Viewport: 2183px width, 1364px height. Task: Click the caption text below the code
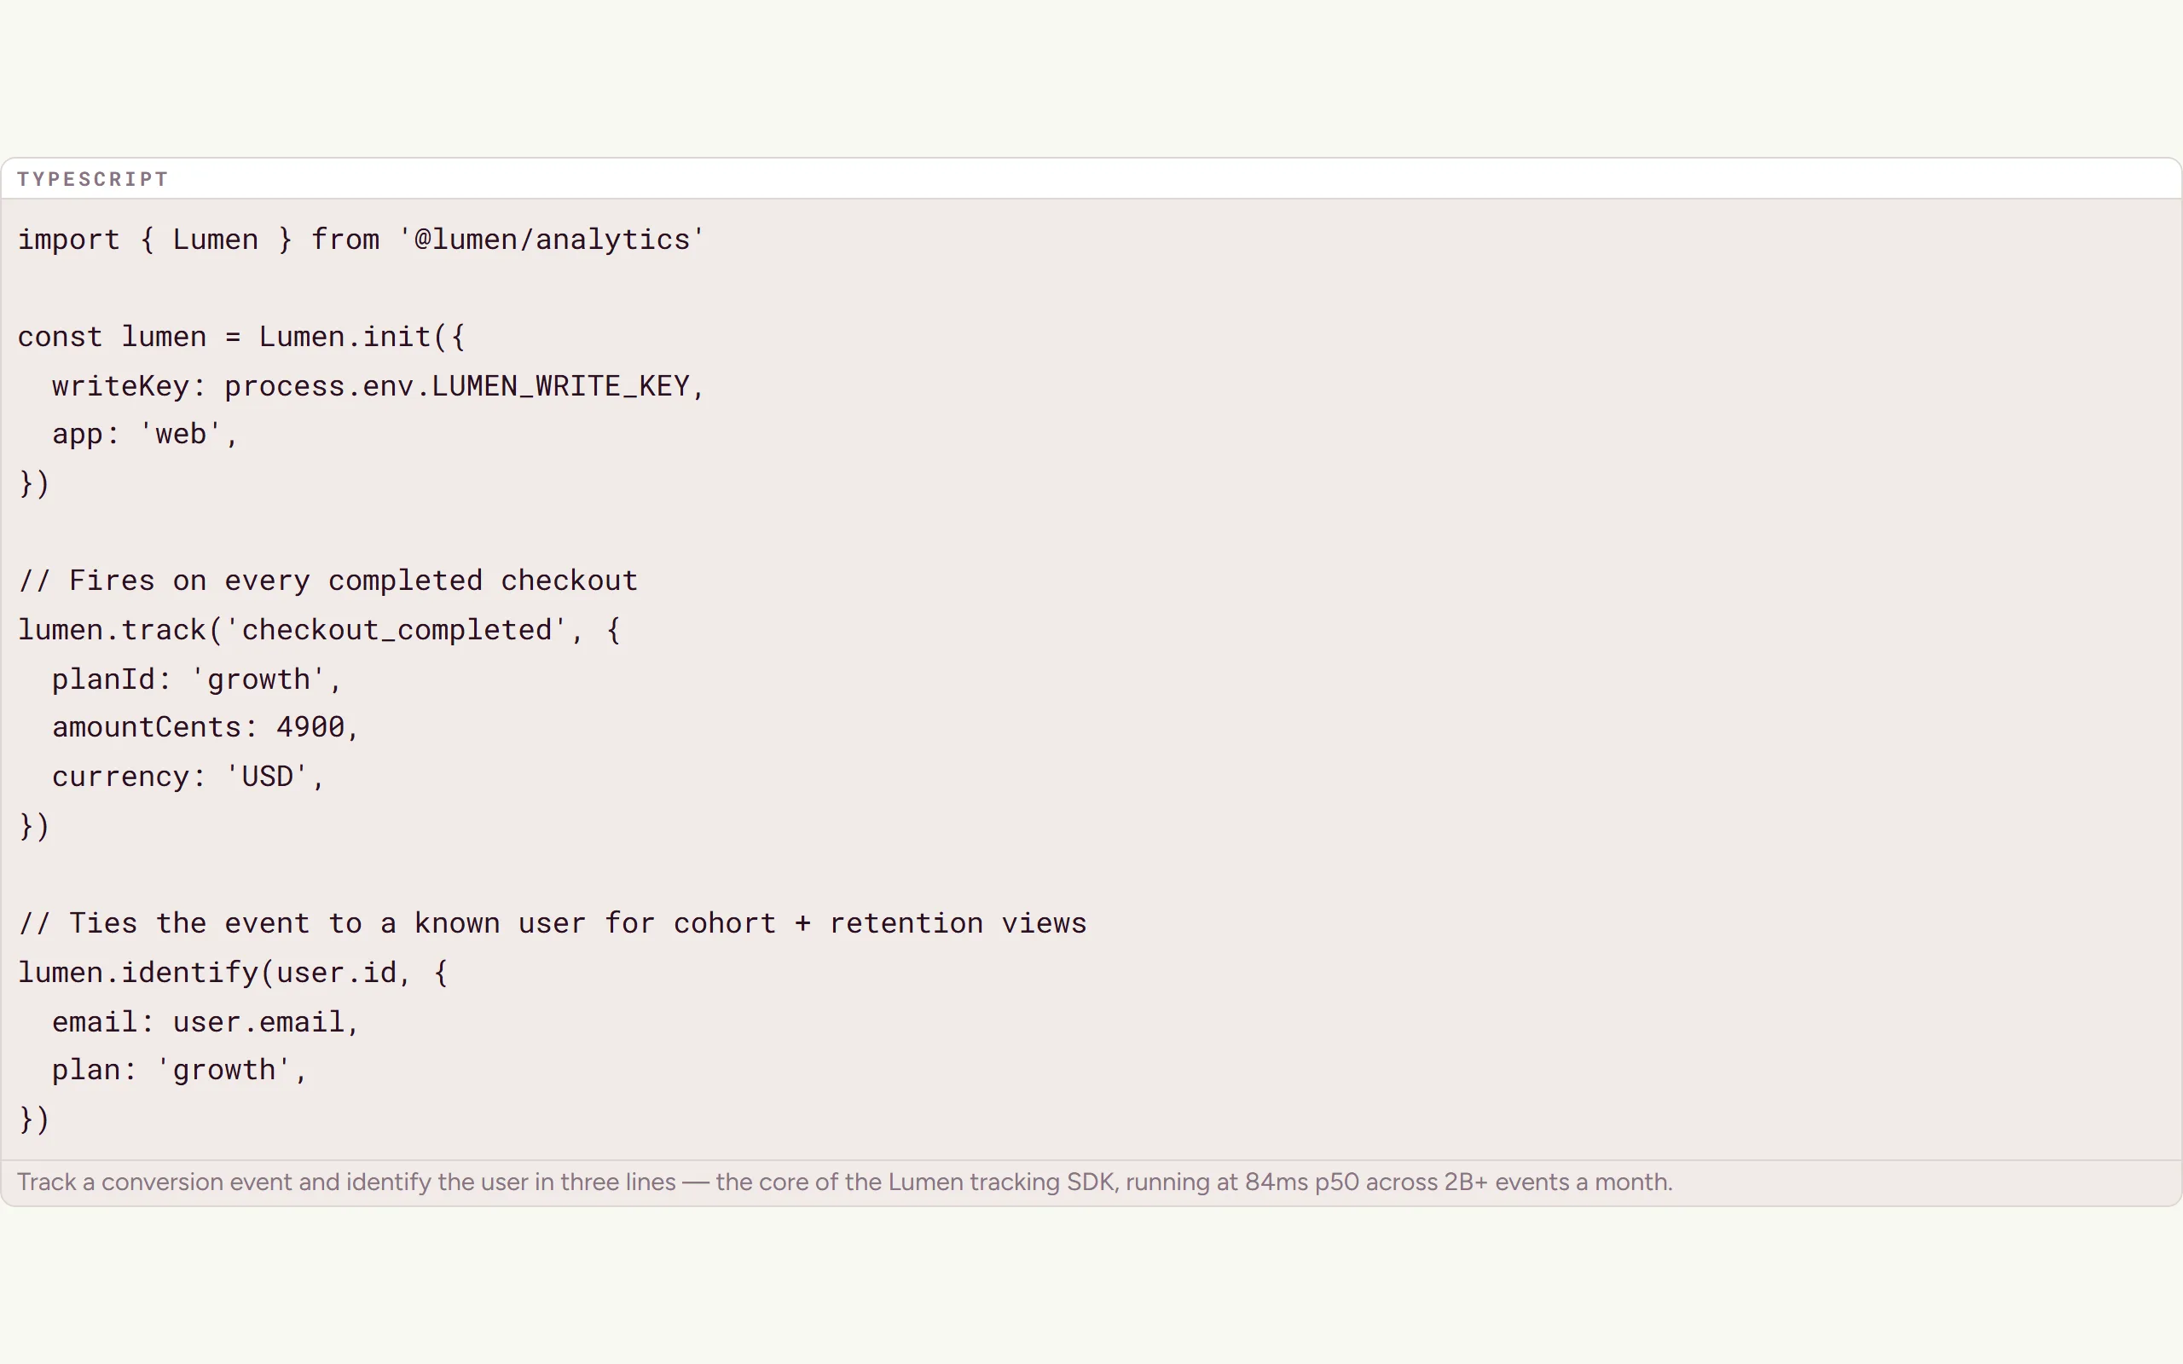point(844,1182)
